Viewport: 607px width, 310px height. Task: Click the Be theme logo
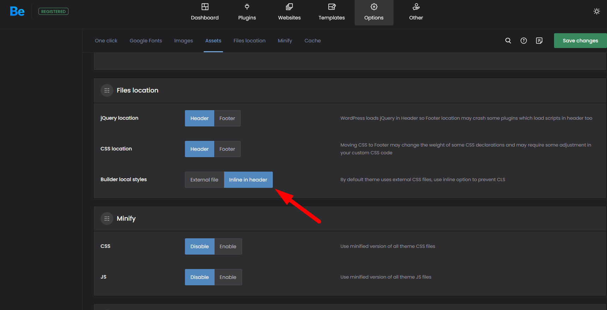point(17,12)
